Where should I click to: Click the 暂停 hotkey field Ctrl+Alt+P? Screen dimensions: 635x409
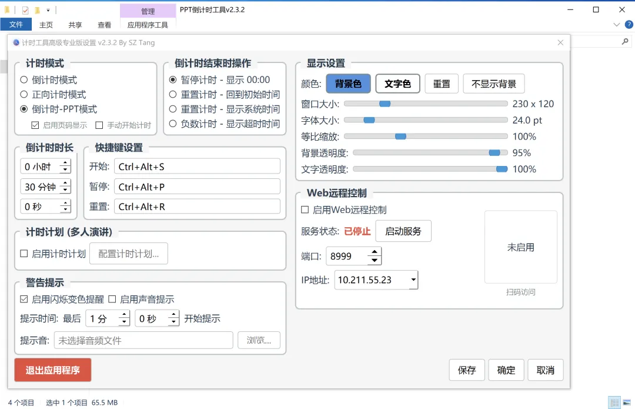(x=197, y=187)
